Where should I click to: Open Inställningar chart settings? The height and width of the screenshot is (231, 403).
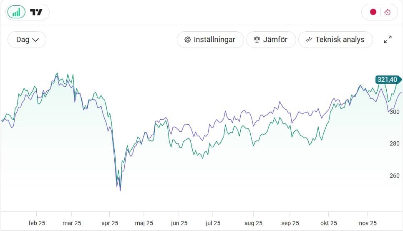click(x=210, y=40)
